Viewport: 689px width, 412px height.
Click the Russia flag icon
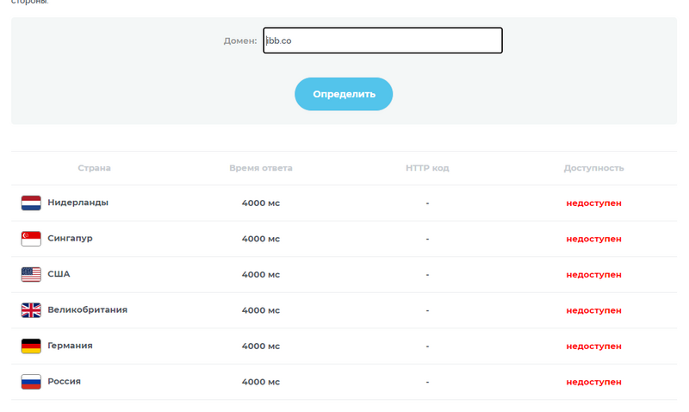(x=31, y=382)
